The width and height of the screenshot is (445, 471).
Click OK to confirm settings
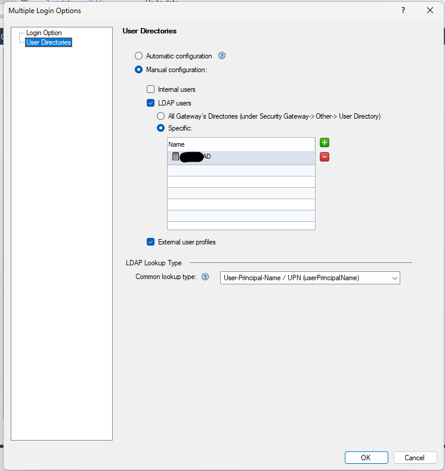pyautogui.click(x=366, y=457)
